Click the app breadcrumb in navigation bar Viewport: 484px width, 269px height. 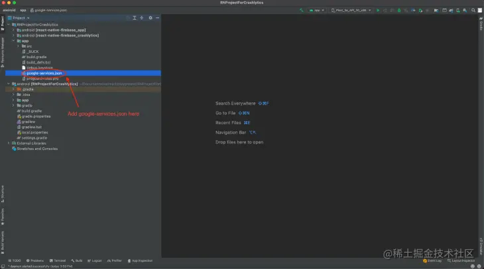[x=23, y=10]
